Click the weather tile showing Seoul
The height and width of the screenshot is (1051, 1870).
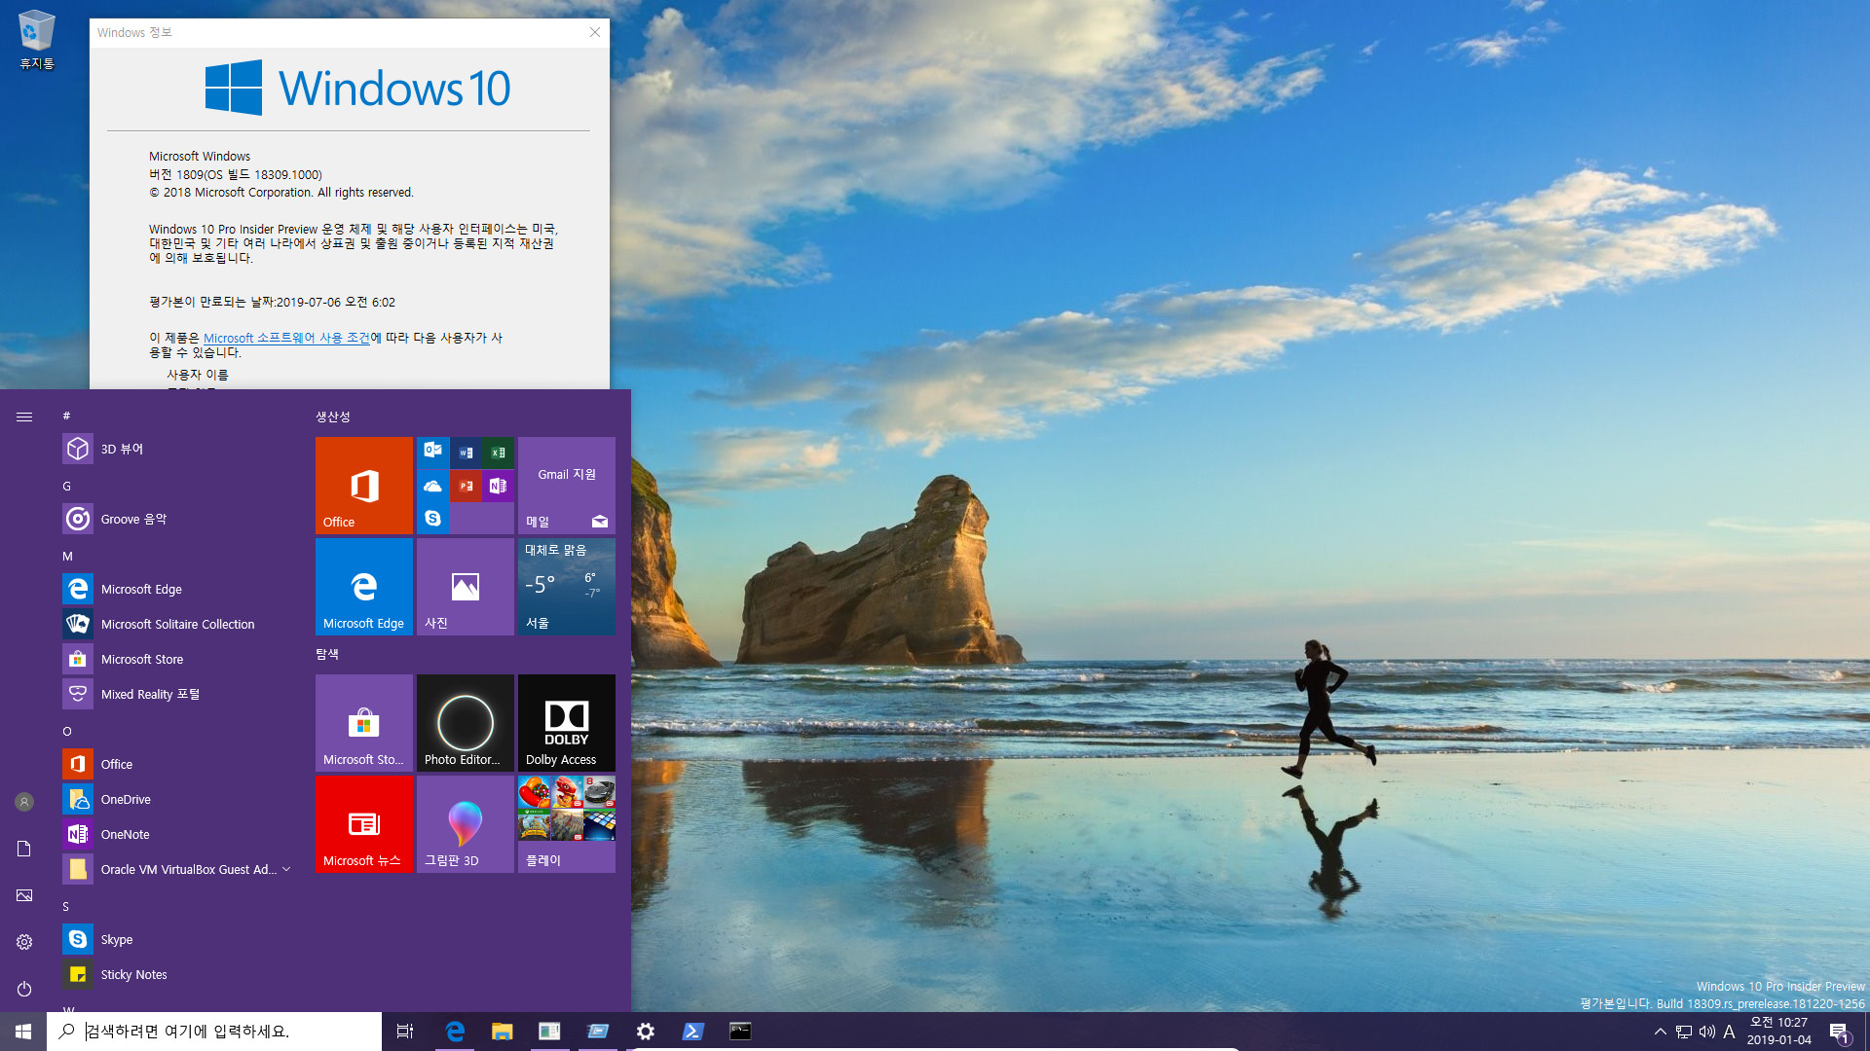pyautogui.click(x=567, y=587)
